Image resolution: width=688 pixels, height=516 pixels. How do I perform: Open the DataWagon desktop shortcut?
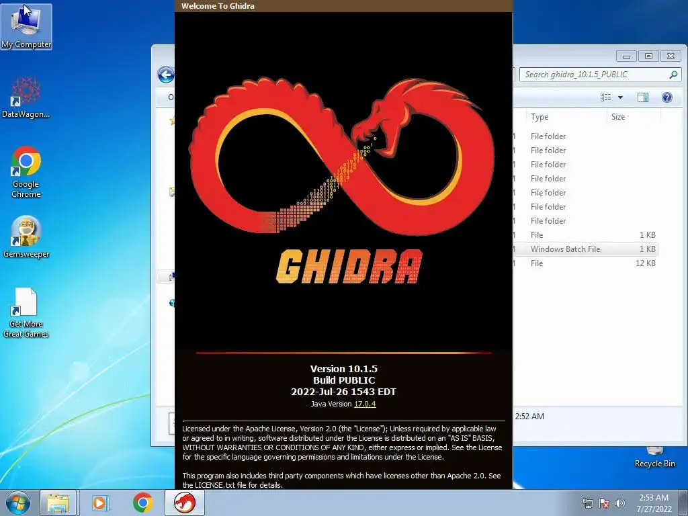[x=26, y=97]
